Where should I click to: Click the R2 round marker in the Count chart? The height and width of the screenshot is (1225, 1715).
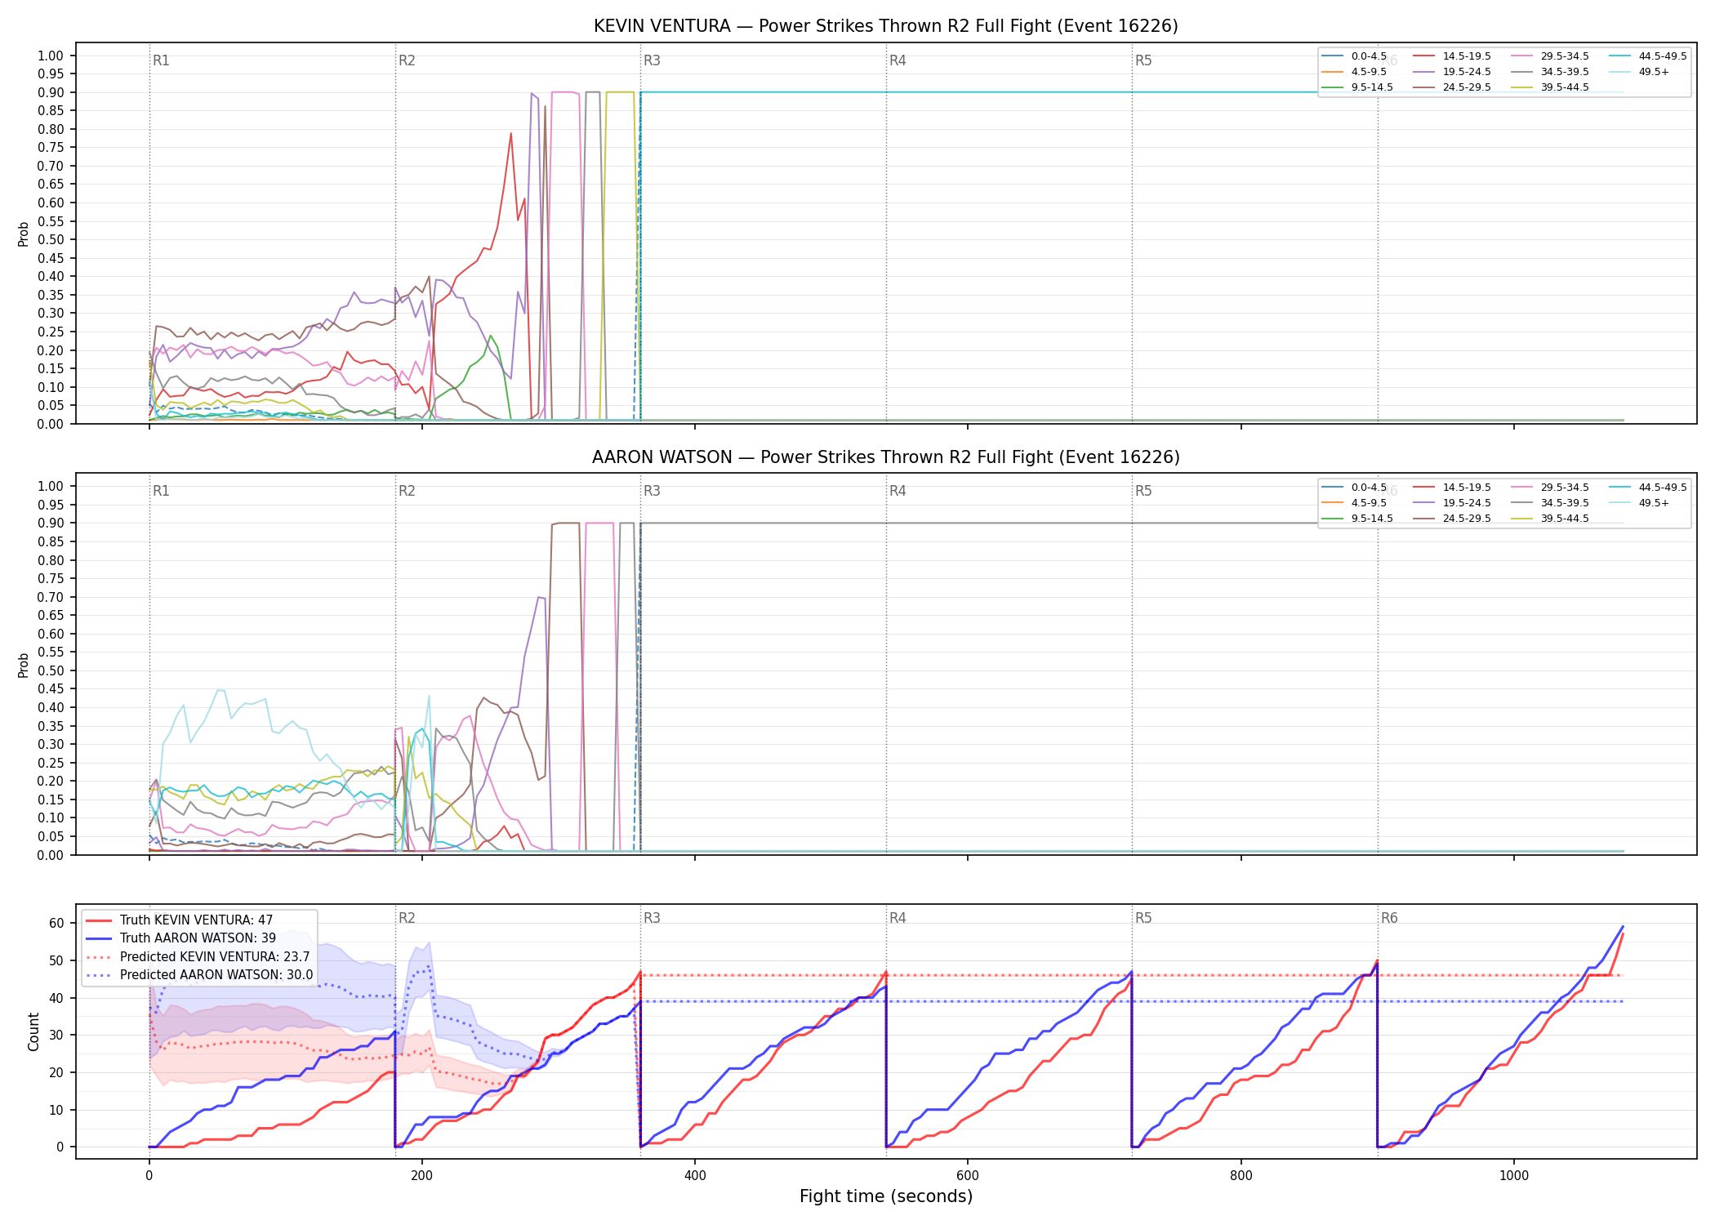(x=407, y=918)
